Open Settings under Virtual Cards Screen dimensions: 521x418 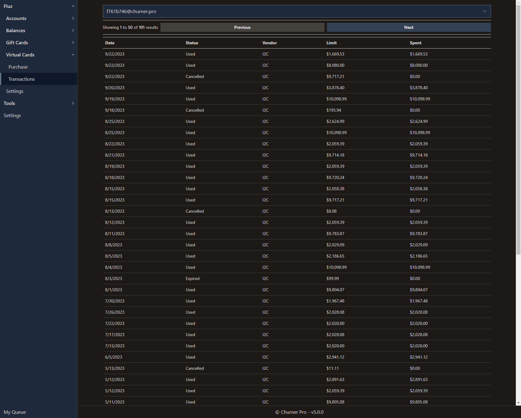(15, 91)
